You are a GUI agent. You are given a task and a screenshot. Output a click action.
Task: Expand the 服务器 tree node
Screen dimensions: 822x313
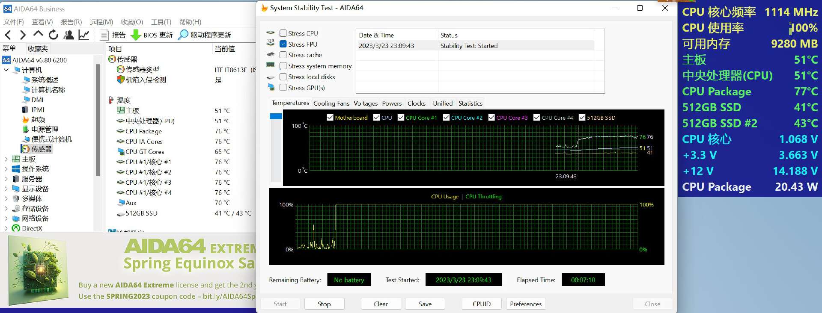(x=6, y=179)
